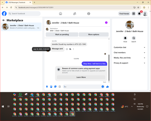Click the More options button
This screenshot has height=121, width=151.
coord(94,34)
